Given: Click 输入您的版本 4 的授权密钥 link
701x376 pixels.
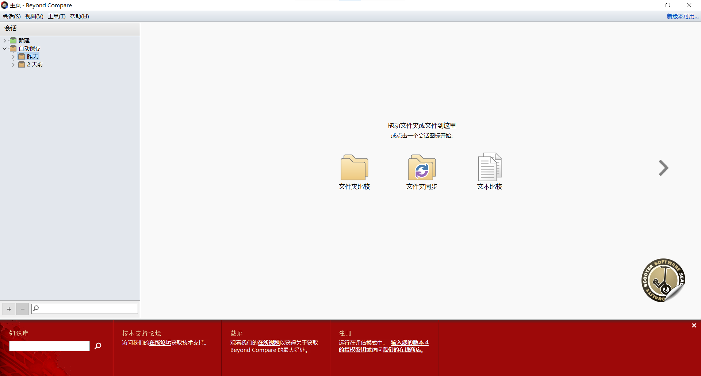Looking at the screenshot, I should pos(384,346).
